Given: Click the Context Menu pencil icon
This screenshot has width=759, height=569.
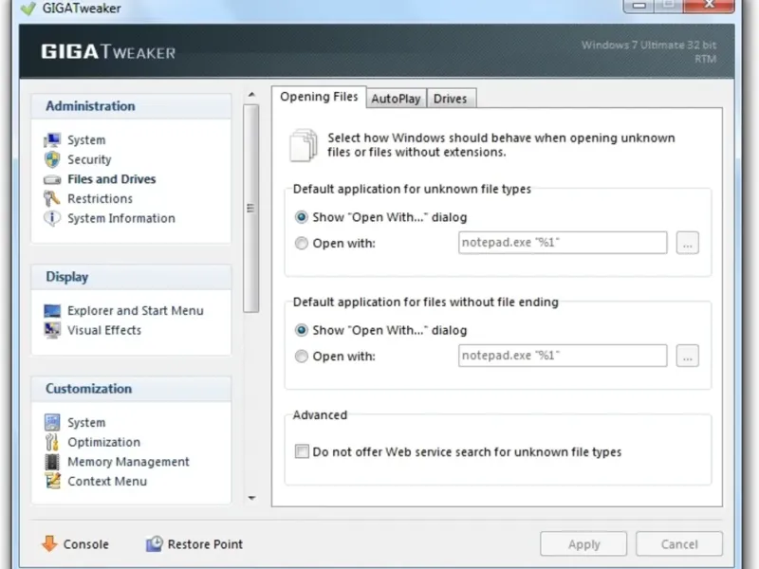Looking at the screenshot, I should [52, 482].
